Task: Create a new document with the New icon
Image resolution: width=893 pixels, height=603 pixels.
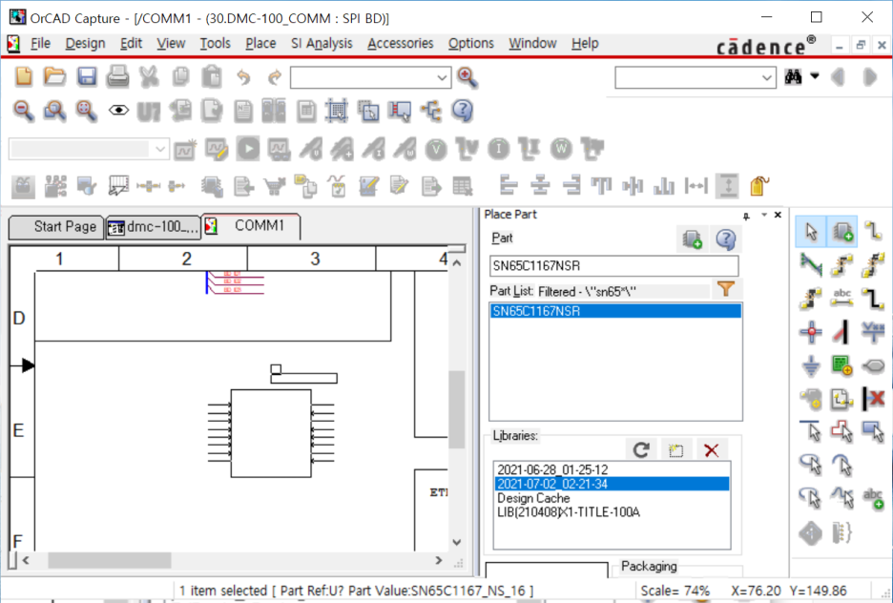Action: pos(24,76)
